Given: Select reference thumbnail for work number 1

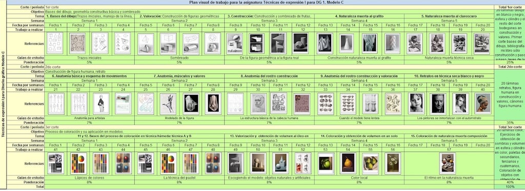Looking at the screenshot, I should click(55, 44).
